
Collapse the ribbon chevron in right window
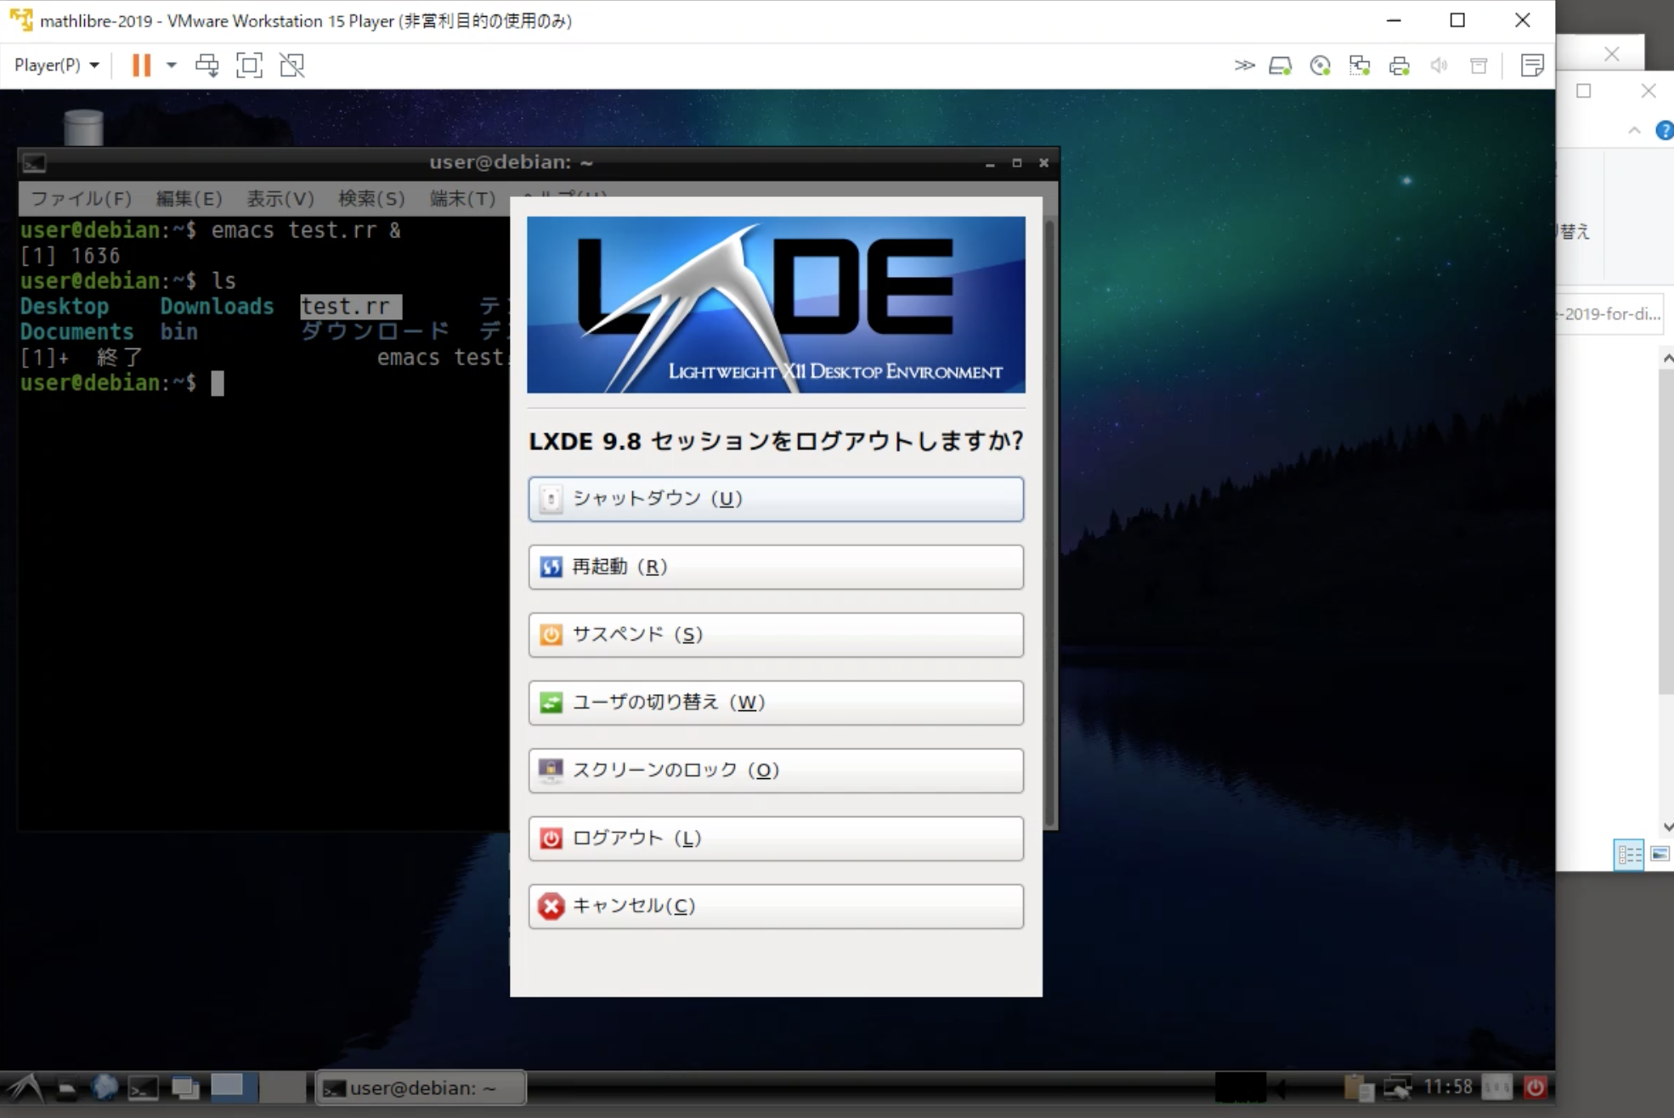(x=1634, y=130)
